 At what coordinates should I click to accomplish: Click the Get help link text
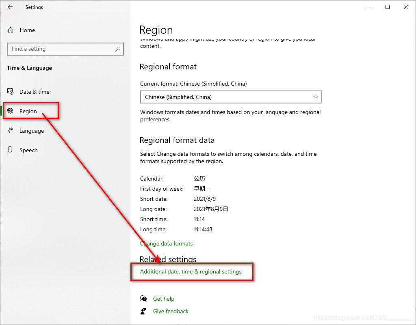[164, 299]
